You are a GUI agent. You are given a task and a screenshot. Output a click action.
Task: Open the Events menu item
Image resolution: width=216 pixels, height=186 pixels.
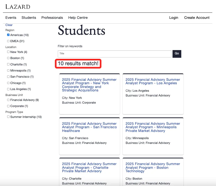(11, 18)
